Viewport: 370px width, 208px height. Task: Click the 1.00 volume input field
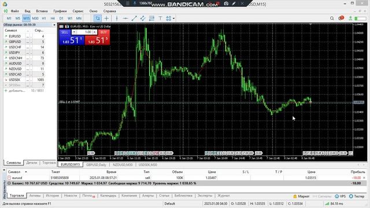(84, 32)
